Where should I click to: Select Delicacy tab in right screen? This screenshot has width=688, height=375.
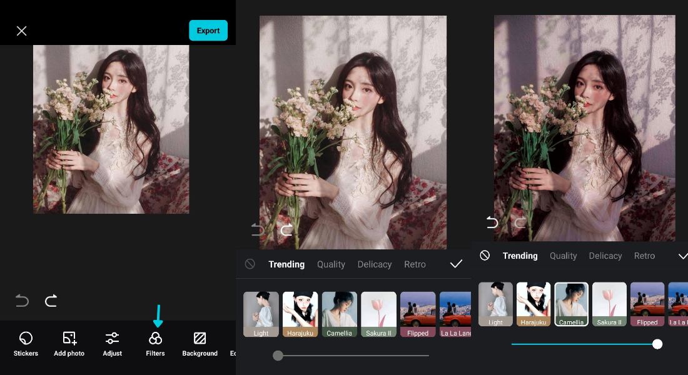coord(605,256)
